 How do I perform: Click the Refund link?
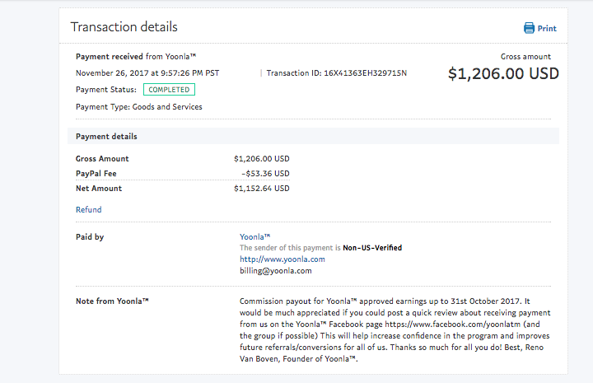(x=88, y=209)
